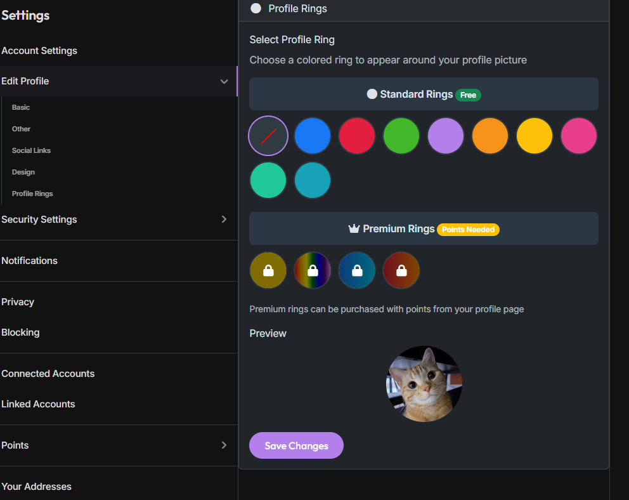Select the no-ring option with red slash
Screen dimensions: 629x500
(x=268, y=136)
